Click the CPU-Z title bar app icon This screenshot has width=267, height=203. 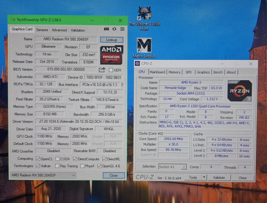137,63
